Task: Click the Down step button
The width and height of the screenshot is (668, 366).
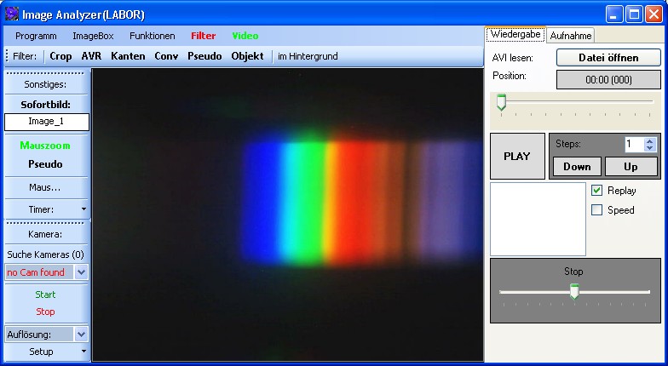Action: click(x=577, y=166)
